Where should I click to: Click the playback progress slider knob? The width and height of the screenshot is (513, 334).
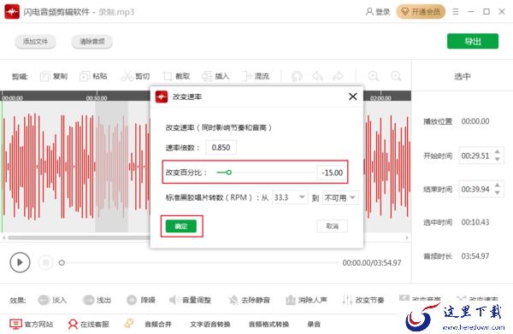(x=62, y=262)
